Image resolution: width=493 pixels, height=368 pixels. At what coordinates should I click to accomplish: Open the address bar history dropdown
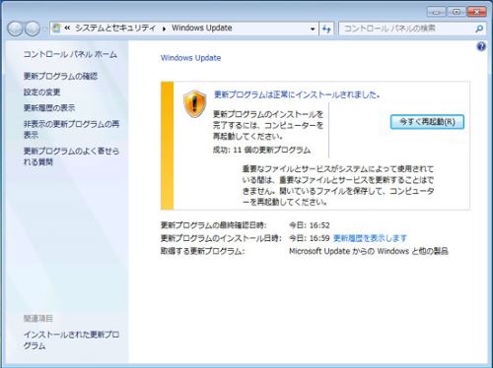pos(313,29)
